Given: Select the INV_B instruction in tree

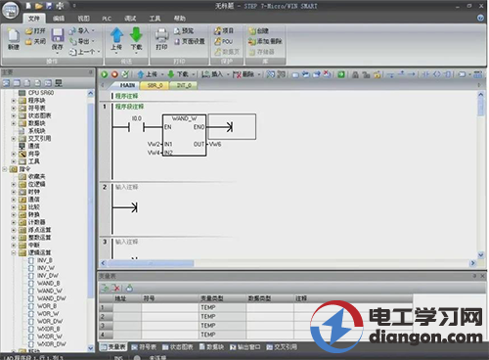Looking at the screenshot, I should (x=45, y=260).
